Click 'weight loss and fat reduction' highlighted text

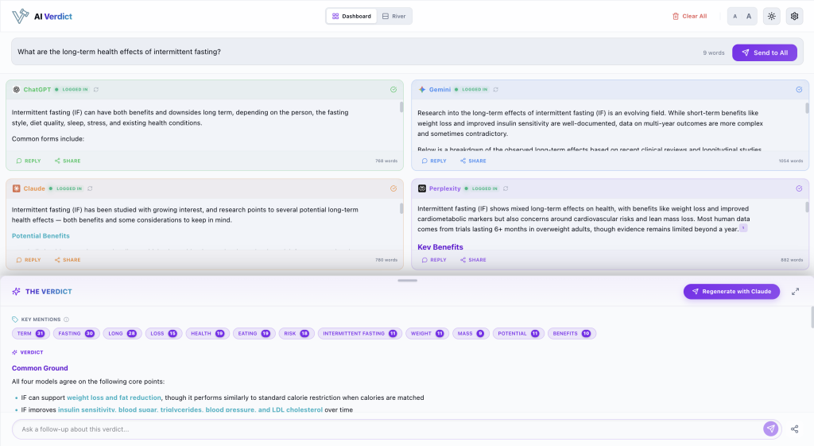click(x=114, y=398)
